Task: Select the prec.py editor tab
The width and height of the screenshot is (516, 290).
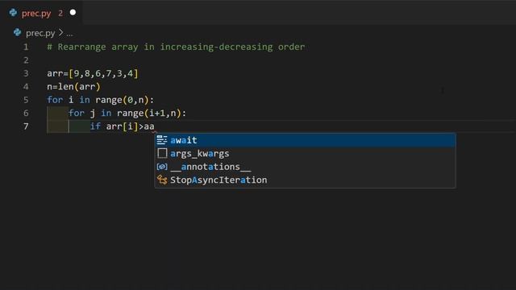Action: pyautogui.click(x=42, y=13)
